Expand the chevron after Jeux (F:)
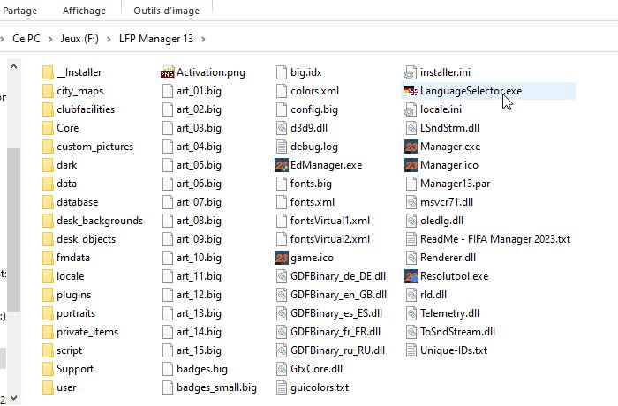Image resolution: width=618 pixels, height=406 pixels. (x=109, y=39)
